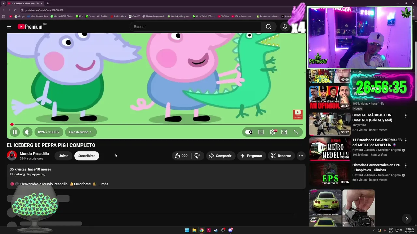Open the 'Polemica de streamers MI OPINION' thumbnail
Image resolution: width=417 pixels, height=234 pixels.
pos(330,97)
